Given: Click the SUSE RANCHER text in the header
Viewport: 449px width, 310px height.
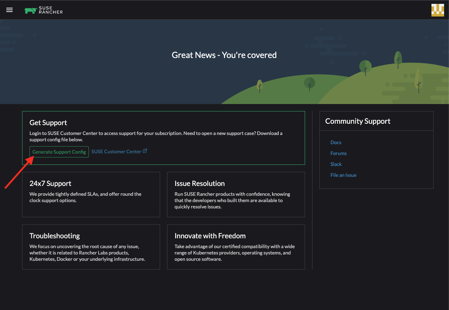Looking at the screenshot, I should pyautogui.click(x=51, y=10).
